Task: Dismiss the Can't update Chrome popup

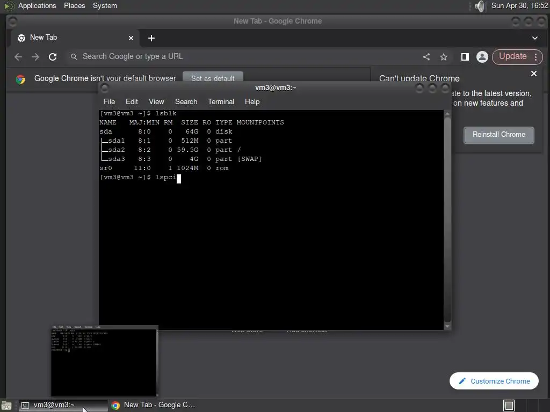Action: [x=534, y=73]
